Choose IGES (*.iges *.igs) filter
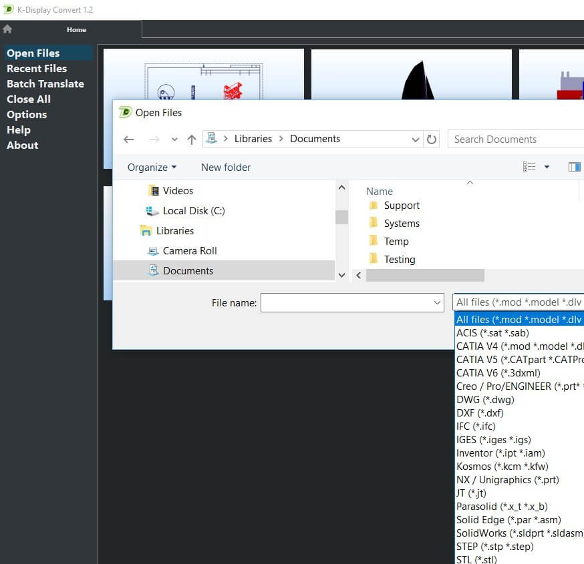Viewport: 584px width, 564px height. click(x=494, y=440)
